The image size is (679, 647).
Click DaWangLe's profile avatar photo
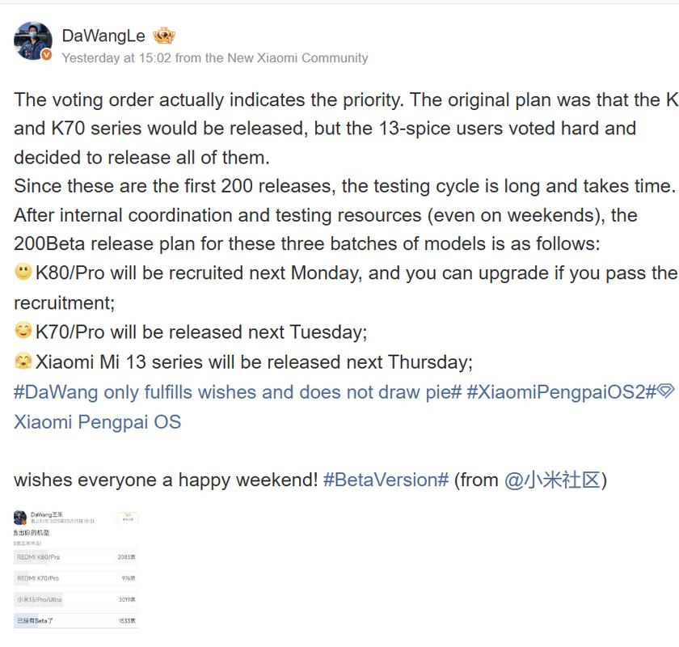33,40
